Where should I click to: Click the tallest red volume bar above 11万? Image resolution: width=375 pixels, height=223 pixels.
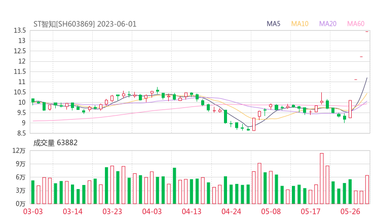(x=322, y=178)
